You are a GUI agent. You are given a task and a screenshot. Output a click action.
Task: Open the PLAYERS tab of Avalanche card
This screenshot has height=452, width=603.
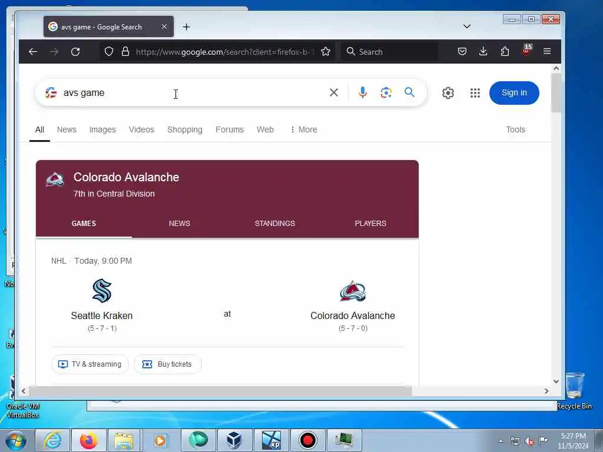(370, 223)
